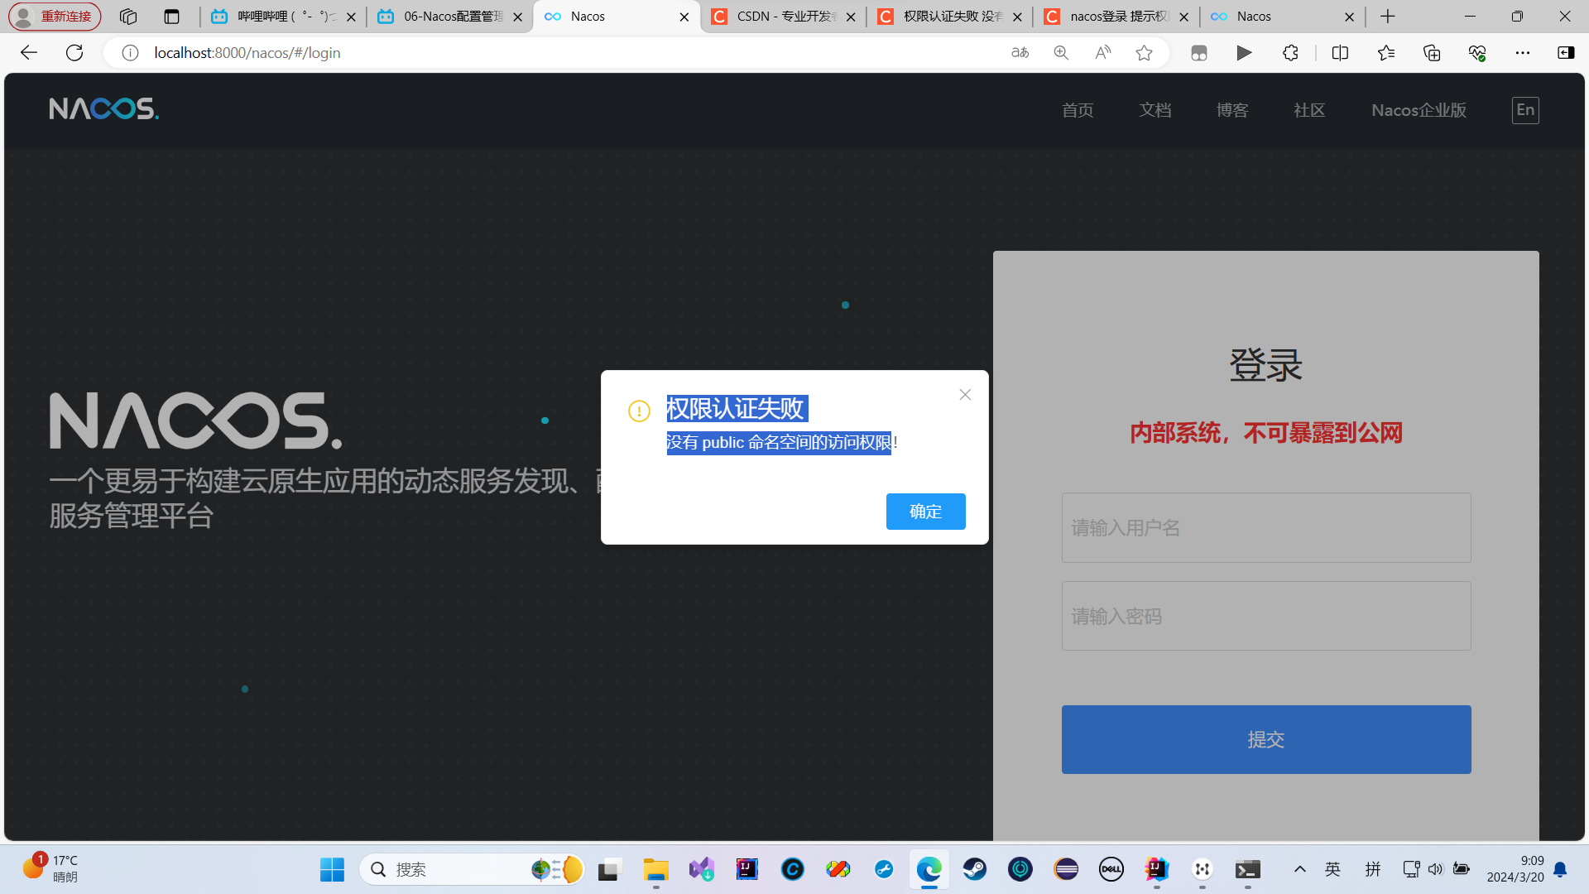Click 确定 in the error dialog

click(x=925, y=512)
